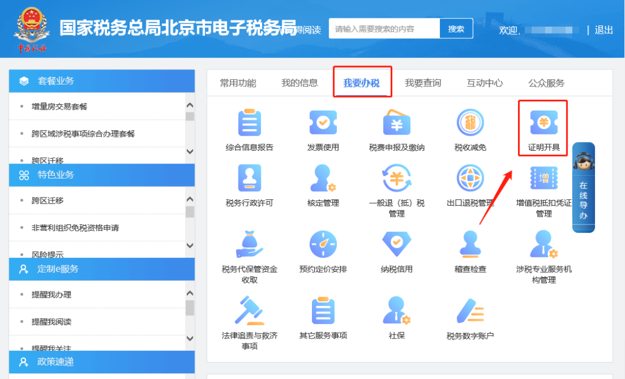Open 跨区迁移 under 特色业务

tap(47, 201)
